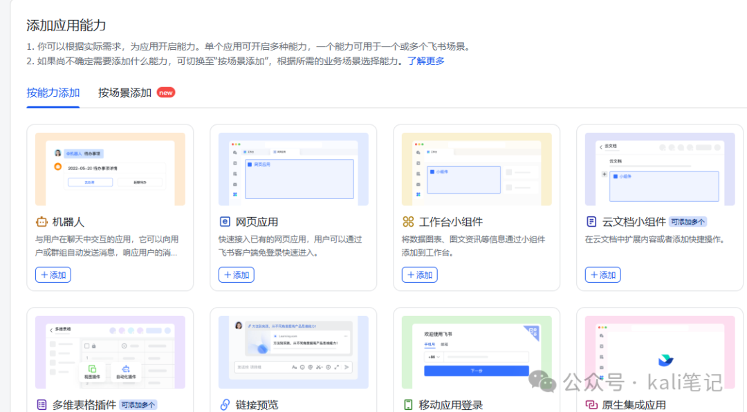This screenshot has width=747, height=412.
Task: Select the 按能力添加 tab
Action: pos(52,92)
